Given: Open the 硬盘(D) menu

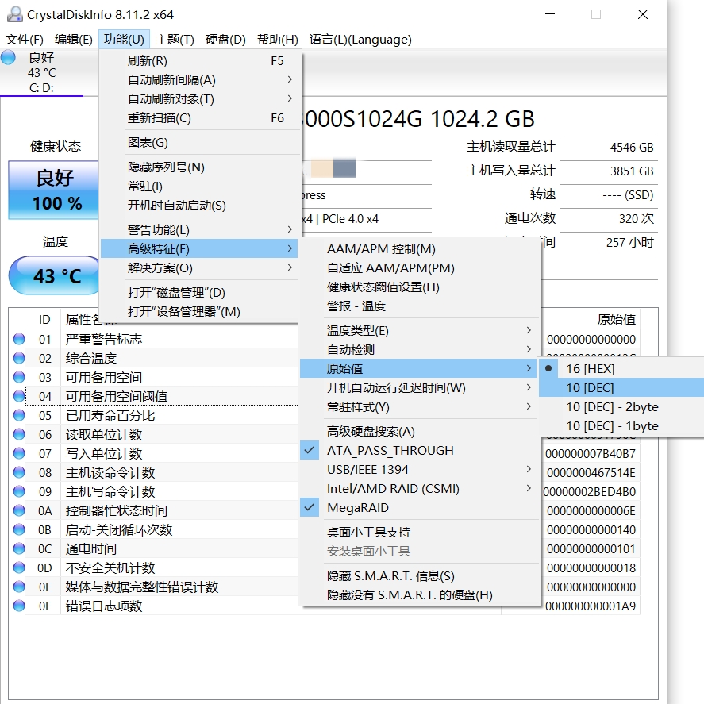Looking at the screenshot, I should click(225, 40).
